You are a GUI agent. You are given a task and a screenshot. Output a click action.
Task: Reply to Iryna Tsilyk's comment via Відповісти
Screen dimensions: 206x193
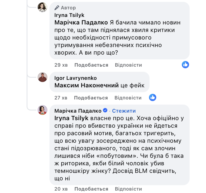pyautogui.click(x=128, y=65)
